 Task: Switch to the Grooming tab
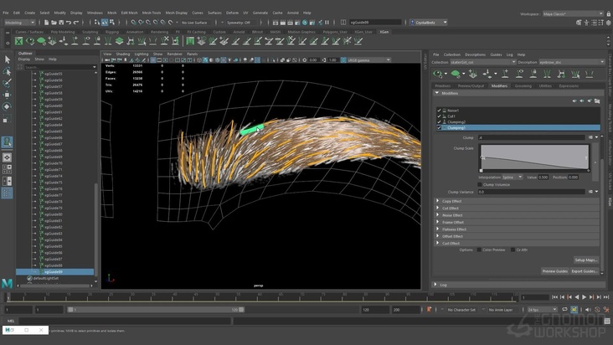(x=523, y=85)
